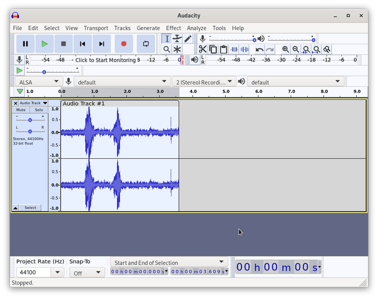The height and width of the screenshot is (298, 378).
Task: Select the I-beam Selection tool
Action: [167, 39]
